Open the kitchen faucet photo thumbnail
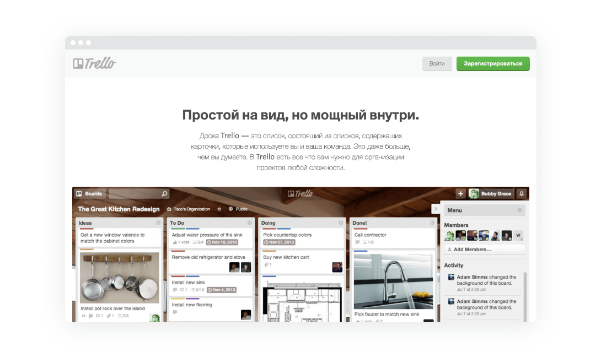This screenshot has width=601, height=358. pyautogui.click(x=393, y=281)
